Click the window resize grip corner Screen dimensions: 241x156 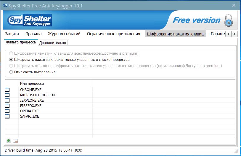click(235, 151)
